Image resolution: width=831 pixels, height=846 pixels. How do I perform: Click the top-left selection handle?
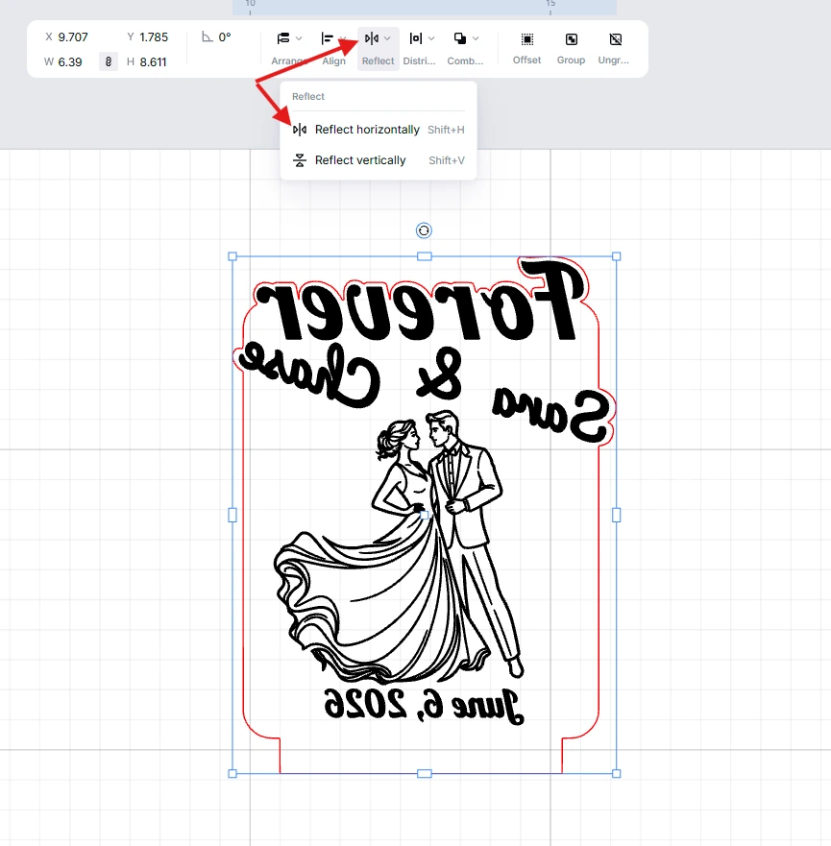click(232, 256)
